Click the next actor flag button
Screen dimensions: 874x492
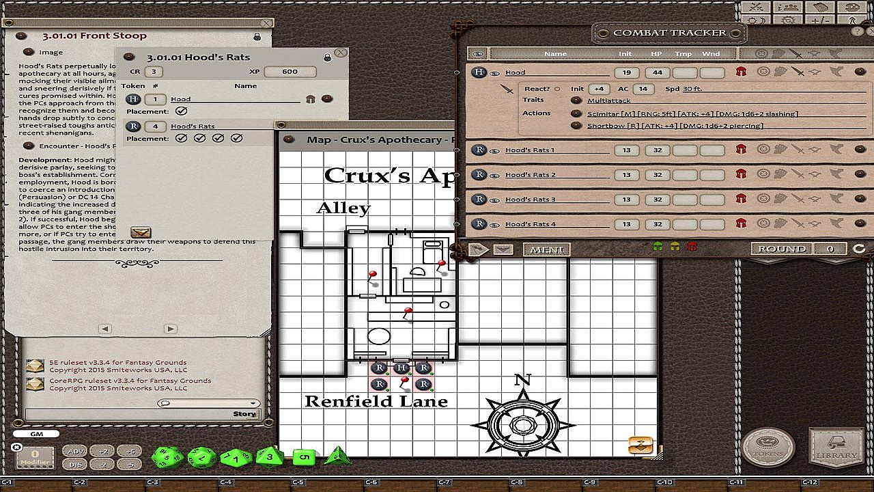(479, 249)
